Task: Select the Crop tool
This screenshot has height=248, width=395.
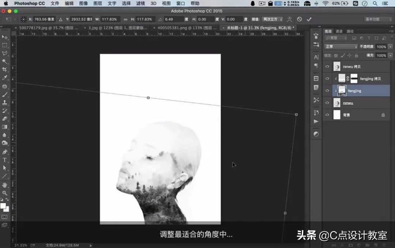Action: point(5,69)
